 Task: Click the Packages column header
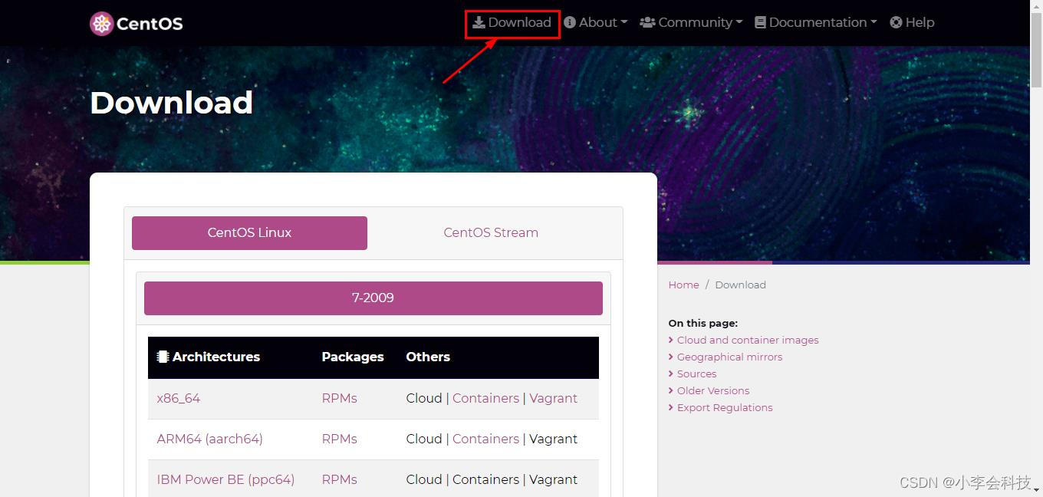point(353,357)
